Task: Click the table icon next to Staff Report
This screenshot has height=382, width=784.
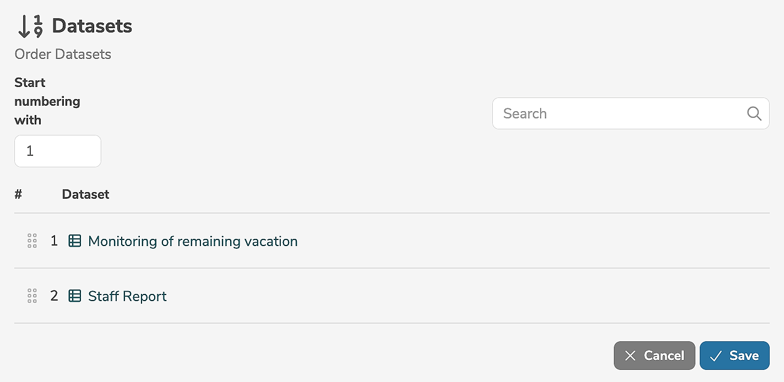Action: pos(74,296)
